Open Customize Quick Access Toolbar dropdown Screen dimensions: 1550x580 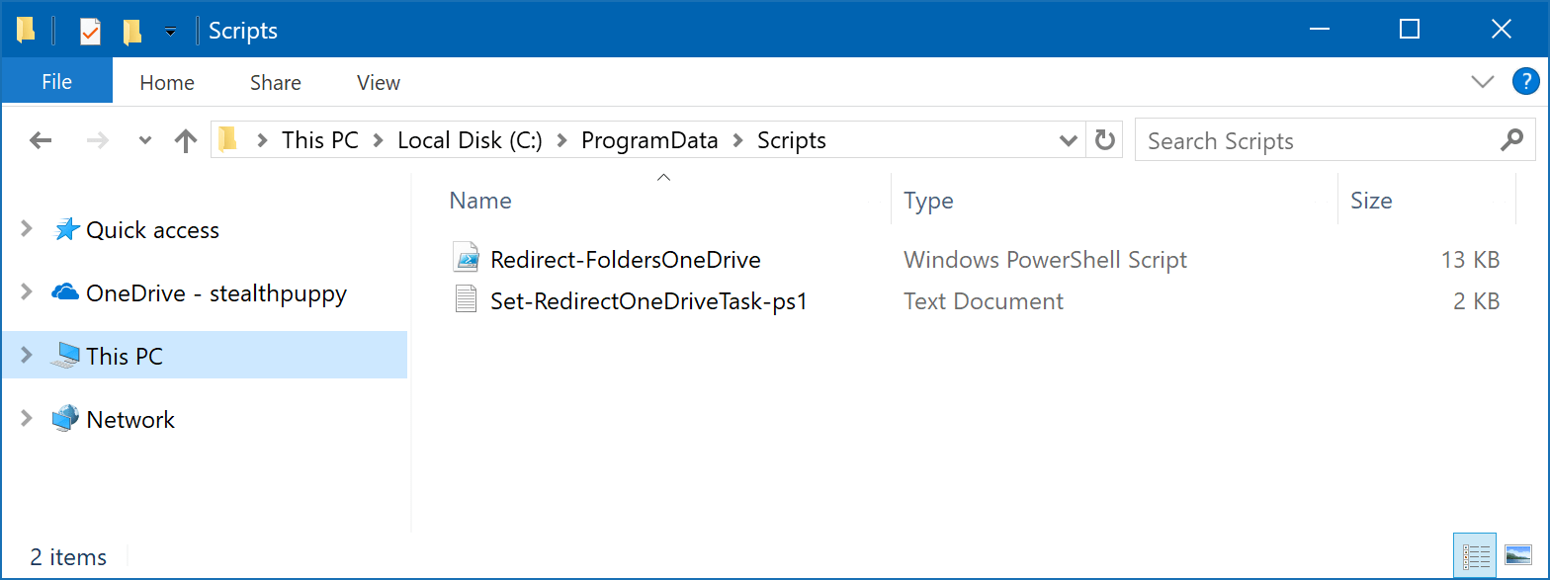coord(170,32)
